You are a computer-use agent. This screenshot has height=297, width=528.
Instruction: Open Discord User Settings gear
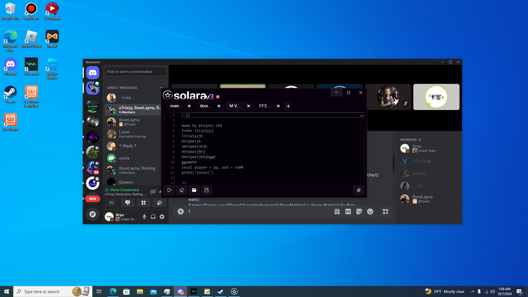point(162,217)
